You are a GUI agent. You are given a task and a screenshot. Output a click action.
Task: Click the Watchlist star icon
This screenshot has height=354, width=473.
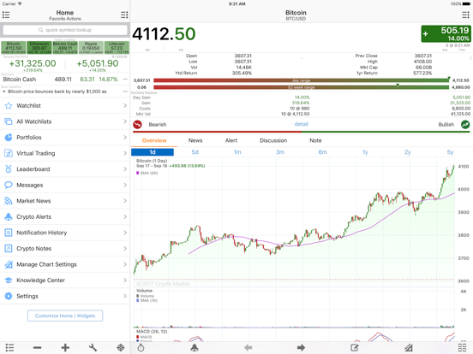click(9, 106)
